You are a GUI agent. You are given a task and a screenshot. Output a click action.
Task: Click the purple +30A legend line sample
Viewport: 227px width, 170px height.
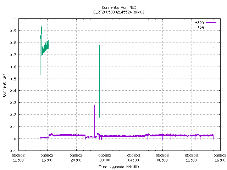click(x=211, y=23)
